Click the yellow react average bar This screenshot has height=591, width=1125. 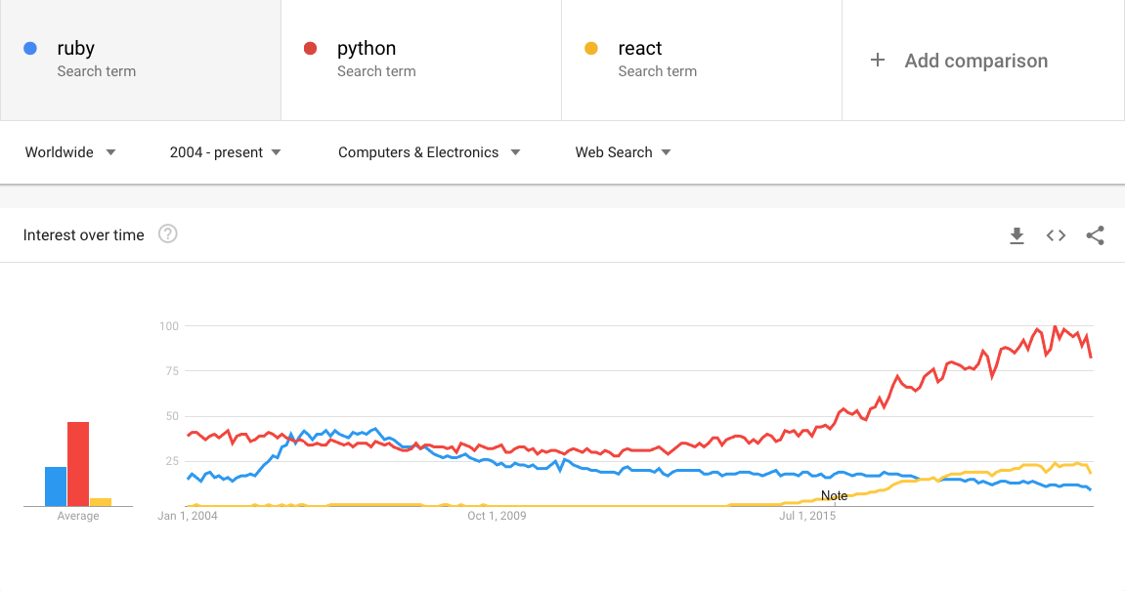point(101,502)
